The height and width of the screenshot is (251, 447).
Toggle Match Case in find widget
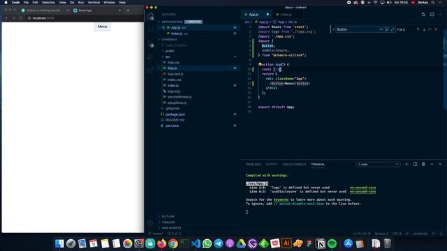tap(381, 29)
